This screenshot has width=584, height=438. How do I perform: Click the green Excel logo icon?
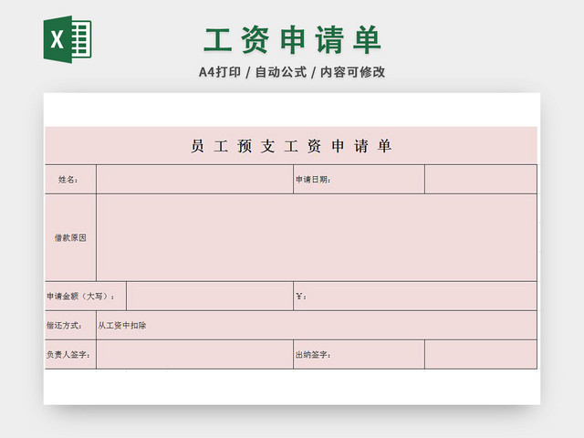coord(68,39)
